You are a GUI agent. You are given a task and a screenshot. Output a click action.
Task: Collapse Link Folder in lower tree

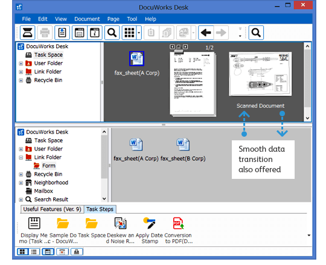pos(21,158)
